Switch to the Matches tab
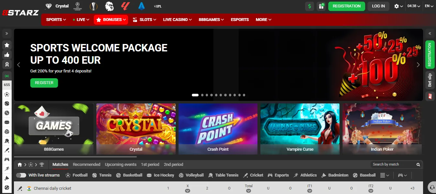The height and width of the screenshot is (194, 436). [60, 165]
